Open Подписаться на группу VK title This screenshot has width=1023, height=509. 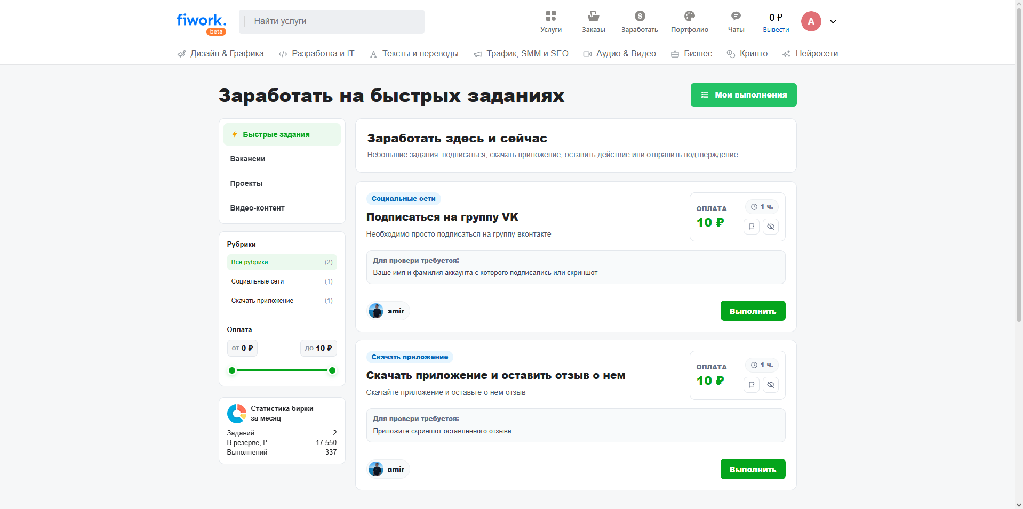tap(442, 217)
